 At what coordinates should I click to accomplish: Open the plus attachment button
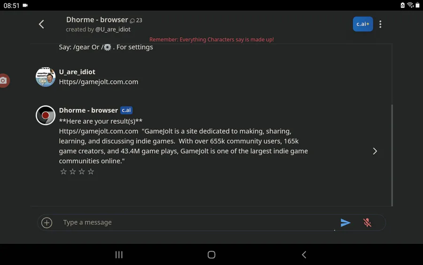pyautogui.click(x=47, y=223)
